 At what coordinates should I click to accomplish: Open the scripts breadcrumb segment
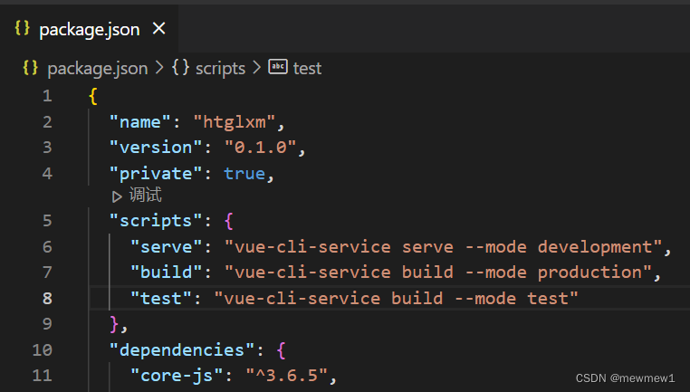click(x=220, y=69)
